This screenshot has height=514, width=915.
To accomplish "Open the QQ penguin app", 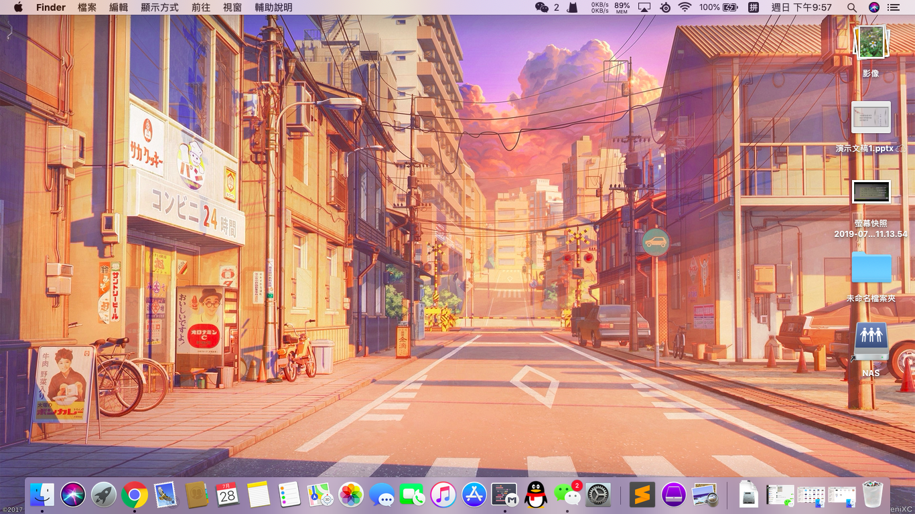I will (x=535, y=495).
